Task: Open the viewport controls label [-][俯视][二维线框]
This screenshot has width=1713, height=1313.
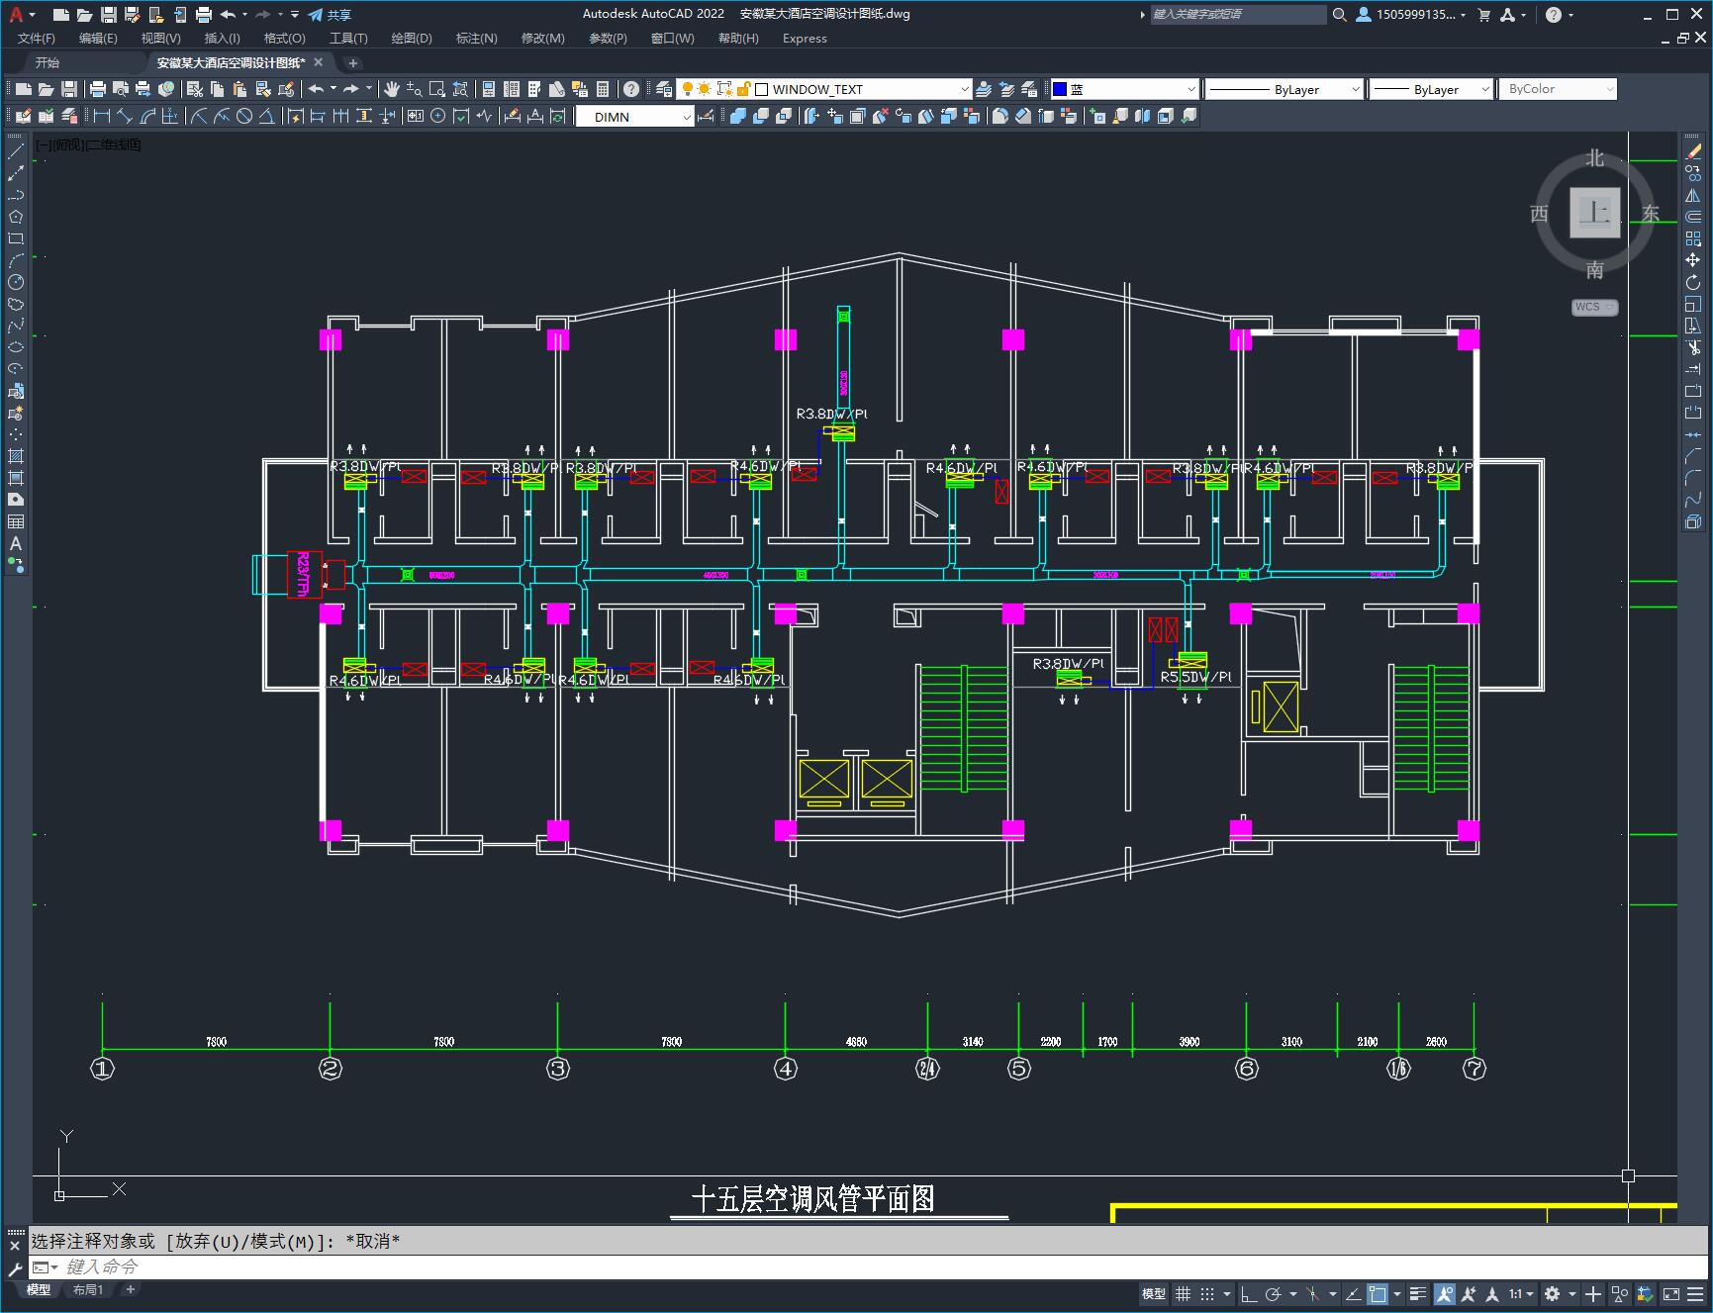Action: point(89,144)
